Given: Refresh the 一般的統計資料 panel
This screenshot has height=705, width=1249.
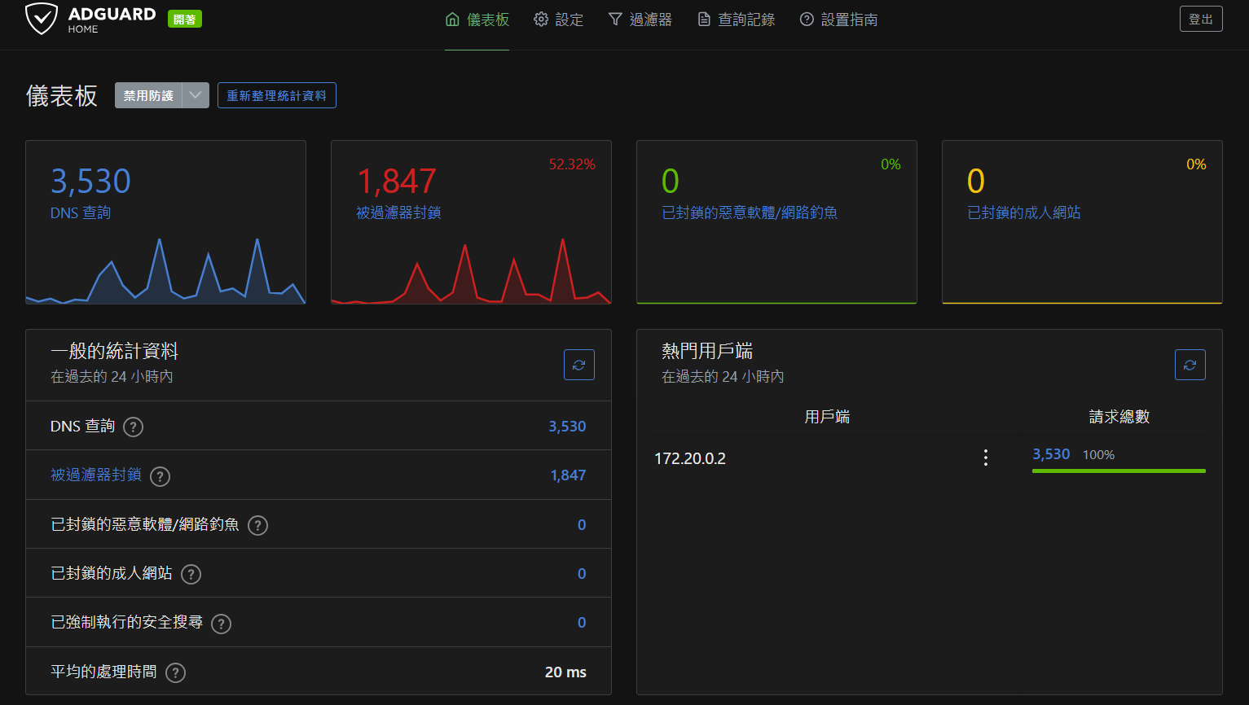Looking at the screenshot, I should [579, 365].
